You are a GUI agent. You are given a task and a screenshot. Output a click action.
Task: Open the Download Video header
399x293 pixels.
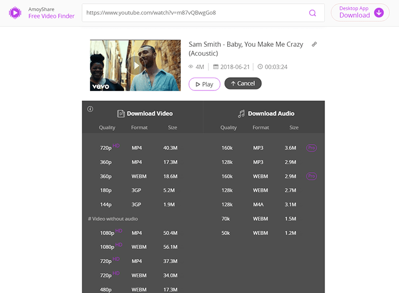pos(145,114)
